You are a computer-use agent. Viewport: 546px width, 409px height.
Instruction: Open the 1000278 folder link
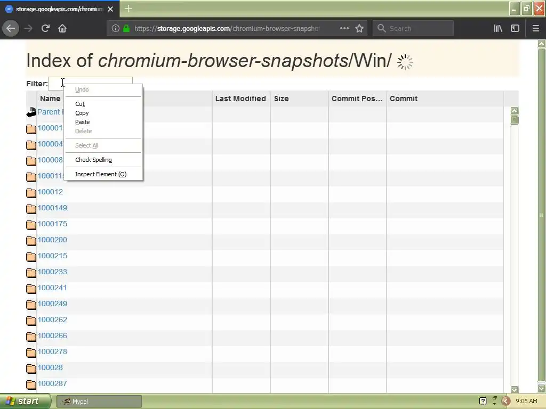52,352
